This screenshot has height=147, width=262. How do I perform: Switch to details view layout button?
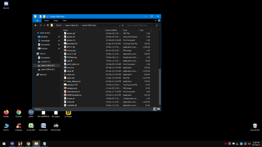tap(154, 109)
